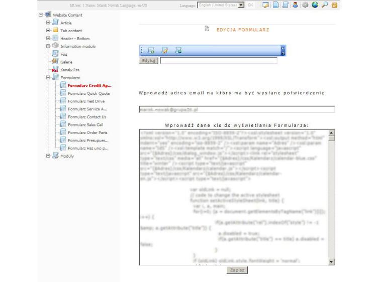Select the Information module tree item
377x282 pixels.
point(78,46)
